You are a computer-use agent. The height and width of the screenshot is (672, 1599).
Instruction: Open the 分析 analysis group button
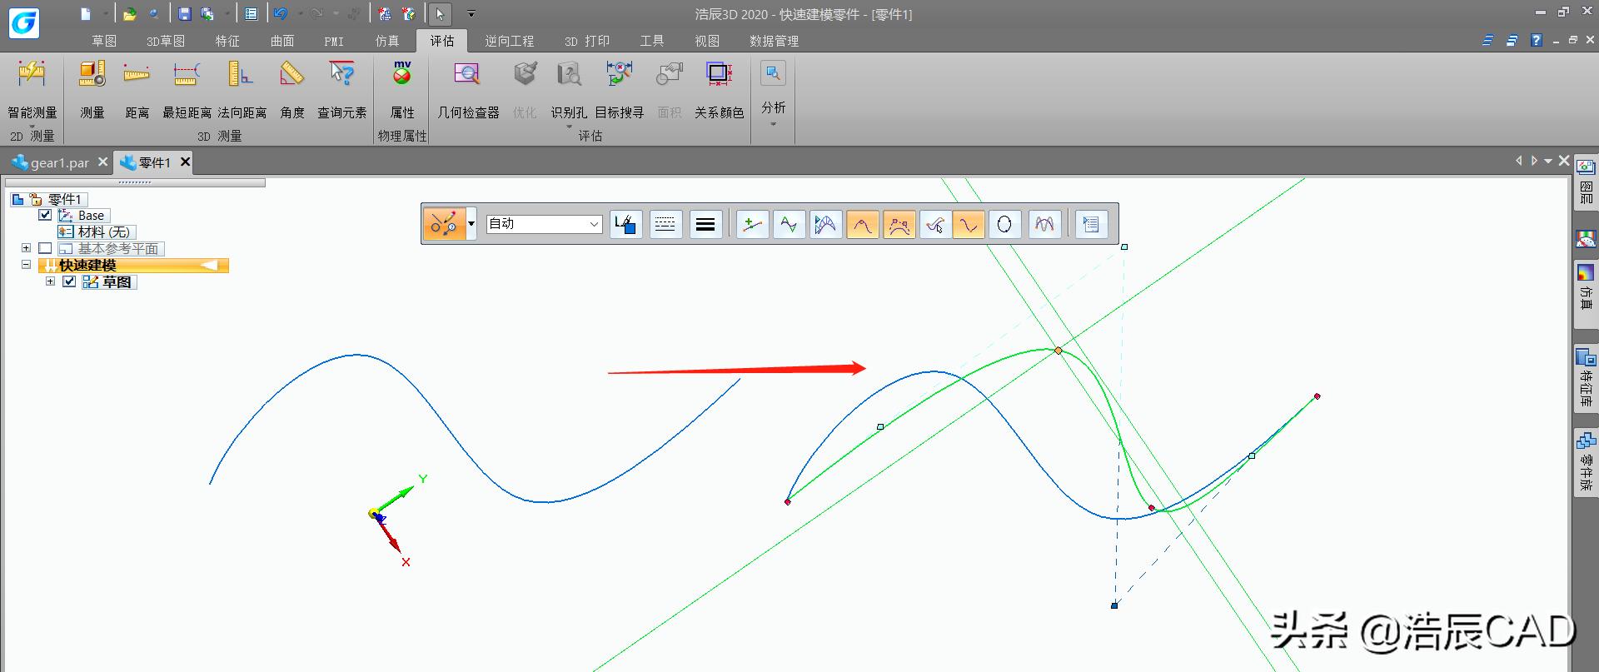tap(773, 93)
